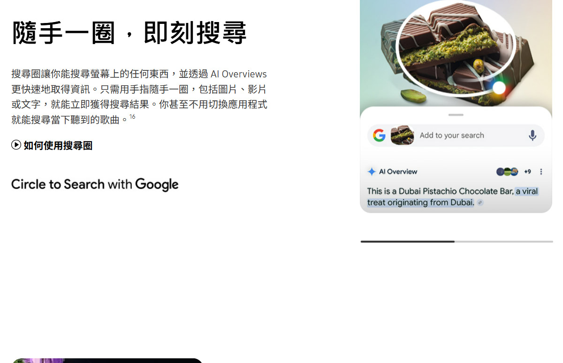Click the play icon beside 如何使用搜尋圈
This screenshot has width=563, height=363.
pyautogui.click(x=16, y=145)
